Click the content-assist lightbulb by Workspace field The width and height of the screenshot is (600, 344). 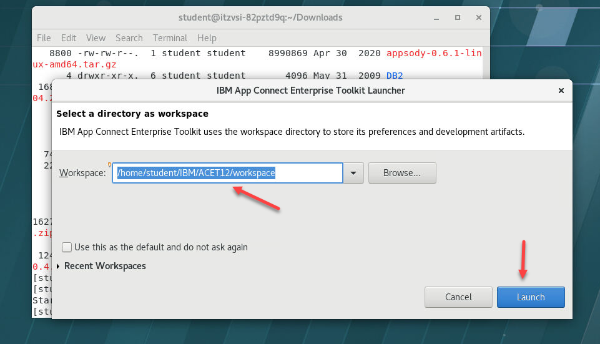tap(110, 165)
